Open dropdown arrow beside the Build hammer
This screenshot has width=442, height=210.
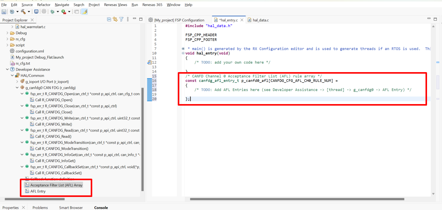pos(29,12)
